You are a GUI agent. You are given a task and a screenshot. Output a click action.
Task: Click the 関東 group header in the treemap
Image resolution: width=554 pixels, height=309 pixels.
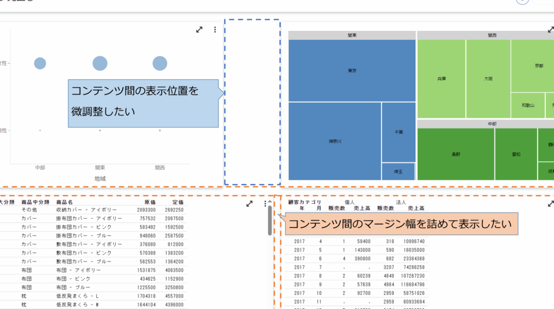click(352, 35)
